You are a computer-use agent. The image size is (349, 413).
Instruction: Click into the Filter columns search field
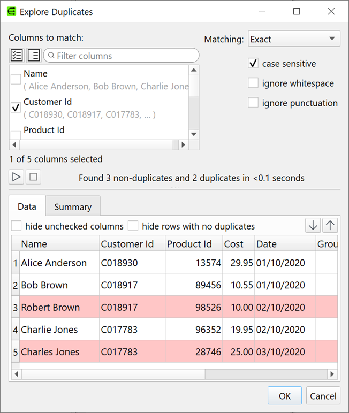click(x=123, y=56)
